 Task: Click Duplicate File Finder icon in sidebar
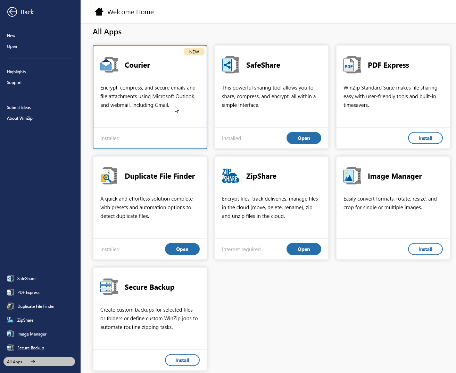click(10, 306)
